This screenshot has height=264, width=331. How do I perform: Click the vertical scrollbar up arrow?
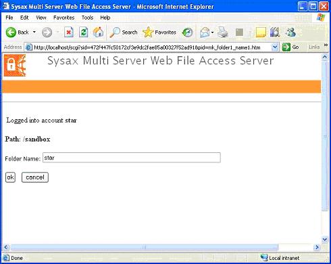(325, 58)
